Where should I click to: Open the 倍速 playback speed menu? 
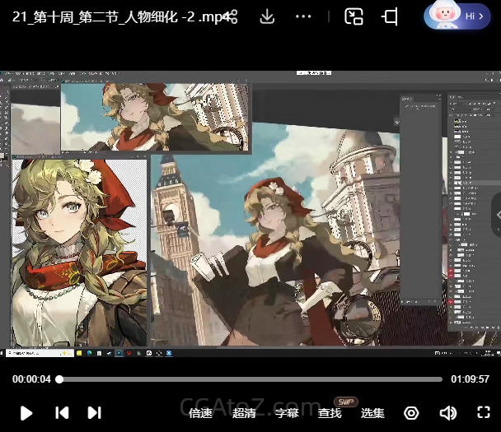click(x=200, y=413)
